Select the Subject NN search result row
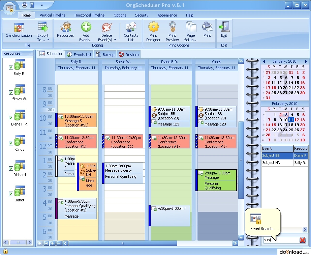This screenshot has width=311, height=255. click(285, 163)
